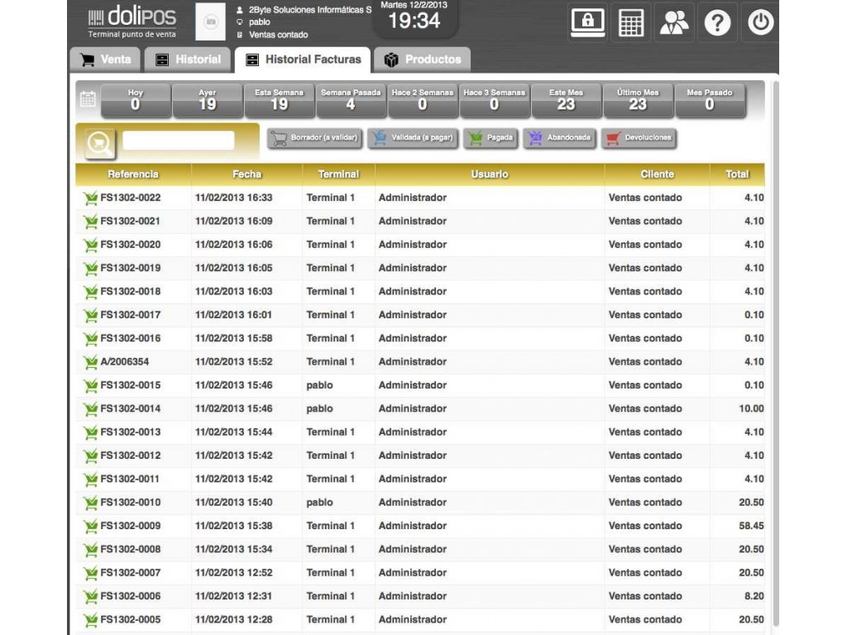Filter invoices by Mes Pasado
The width and height of the screenshot is (847, 635).
[710, 100]
